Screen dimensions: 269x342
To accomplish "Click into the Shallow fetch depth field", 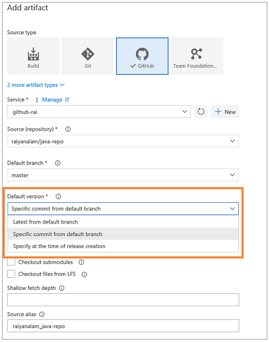I will point(123,299).
